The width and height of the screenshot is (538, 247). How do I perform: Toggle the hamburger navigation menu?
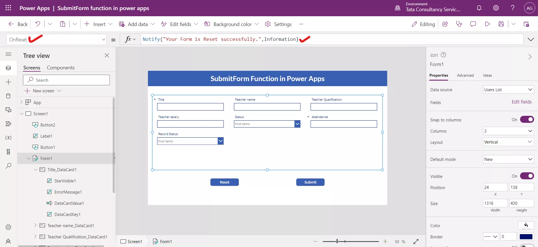(8, 54)
